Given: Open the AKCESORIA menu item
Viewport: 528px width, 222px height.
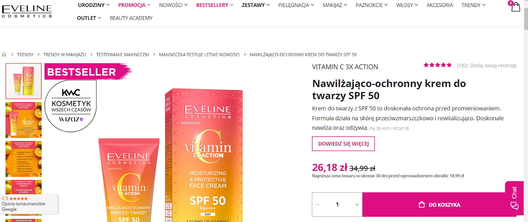Looking at the screenshot, I should coord(440,5).
